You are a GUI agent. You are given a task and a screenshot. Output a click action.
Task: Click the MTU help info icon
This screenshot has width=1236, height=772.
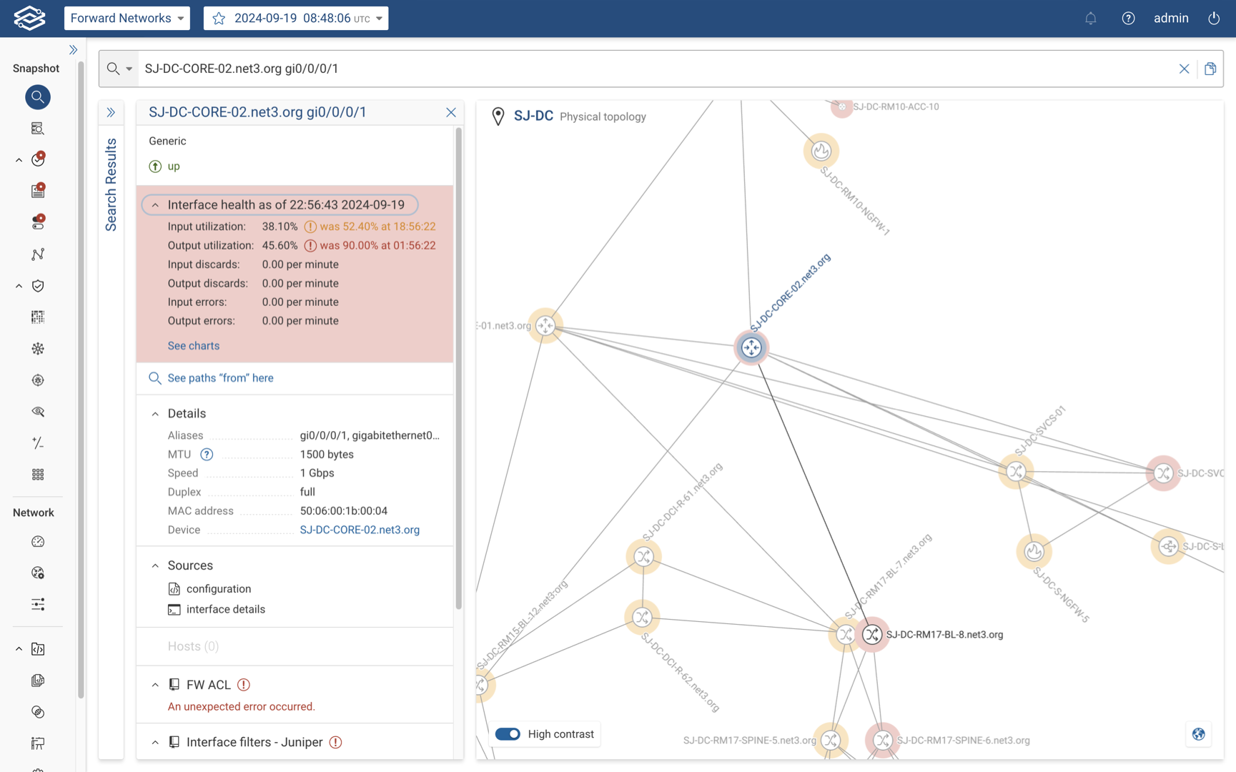pyautogui.click(x=207, y=455)
